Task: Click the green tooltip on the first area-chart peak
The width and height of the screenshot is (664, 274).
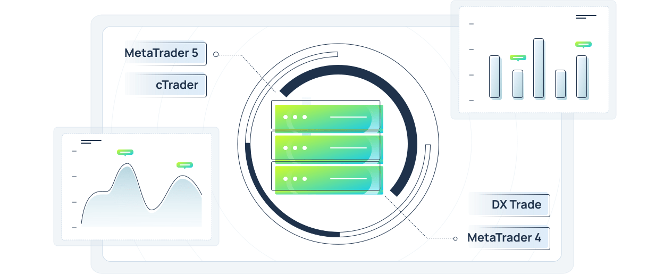Action: tap(125, 153)
